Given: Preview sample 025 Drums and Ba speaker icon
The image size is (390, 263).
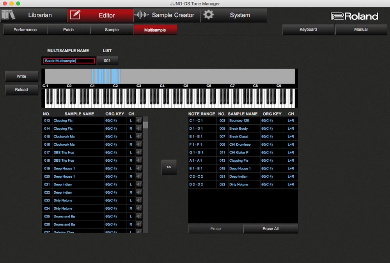Looking at the screenshot, I should [x=139, y=216].
